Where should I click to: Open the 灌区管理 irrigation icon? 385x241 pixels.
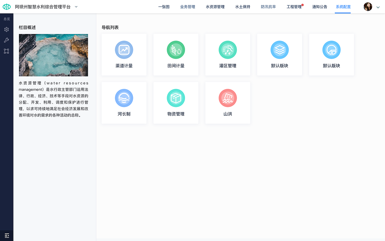click(228, 50)
